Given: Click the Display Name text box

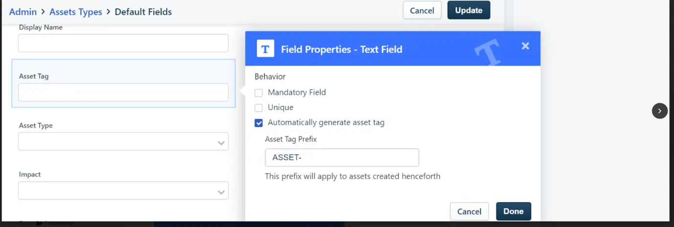Looking at the screenshot, I should [x=123, y=43].
